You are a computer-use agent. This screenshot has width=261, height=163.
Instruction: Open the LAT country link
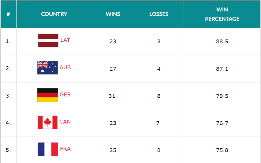[65, 40]
